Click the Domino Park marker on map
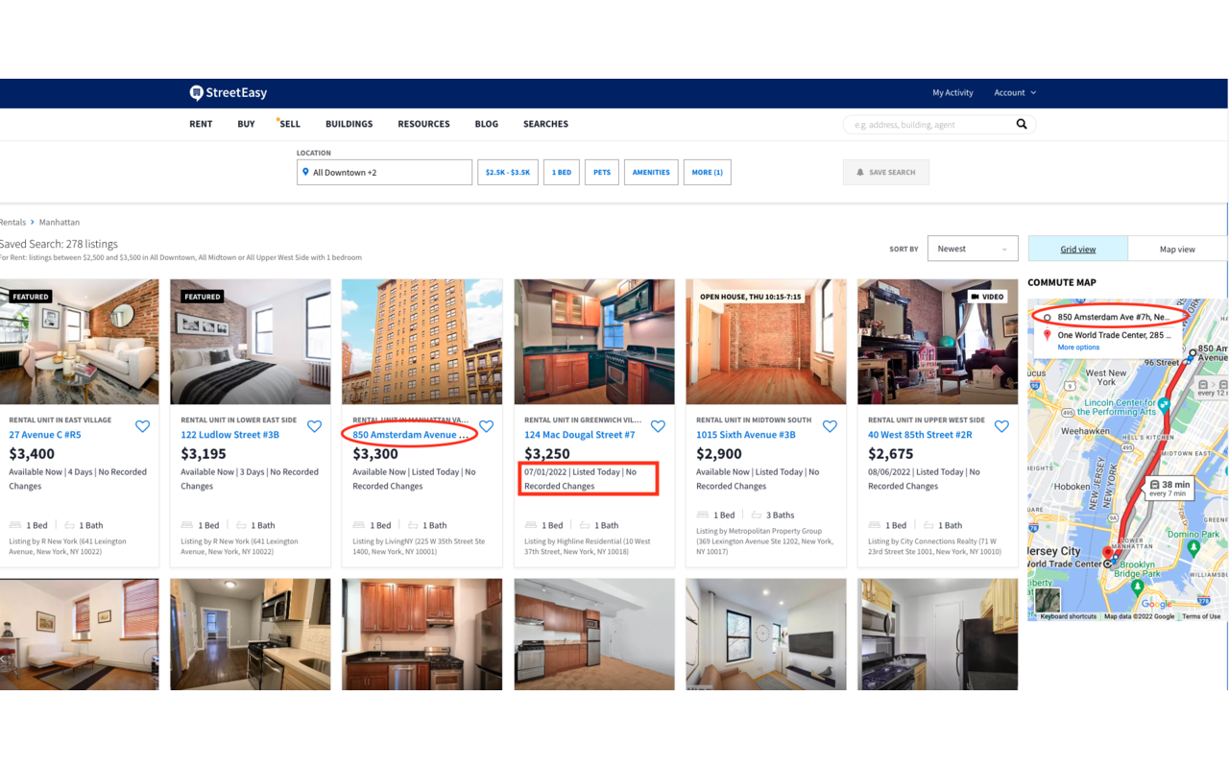The image size is (1229, 768). coord(1193,548)
